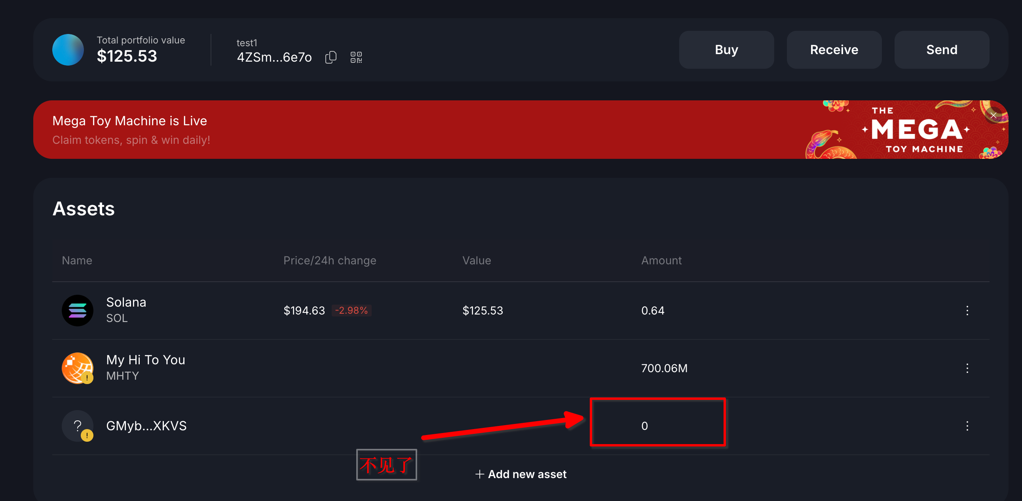Select the Solana SOL asset row name
The height and width of the screenshot is (501, 1022).
[126, 303]
